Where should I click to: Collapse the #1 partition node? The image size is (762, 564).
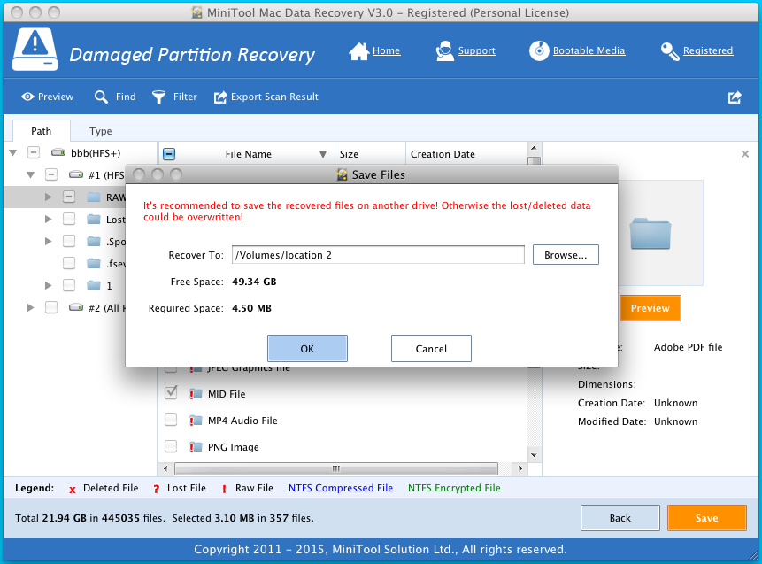point(31,174)
